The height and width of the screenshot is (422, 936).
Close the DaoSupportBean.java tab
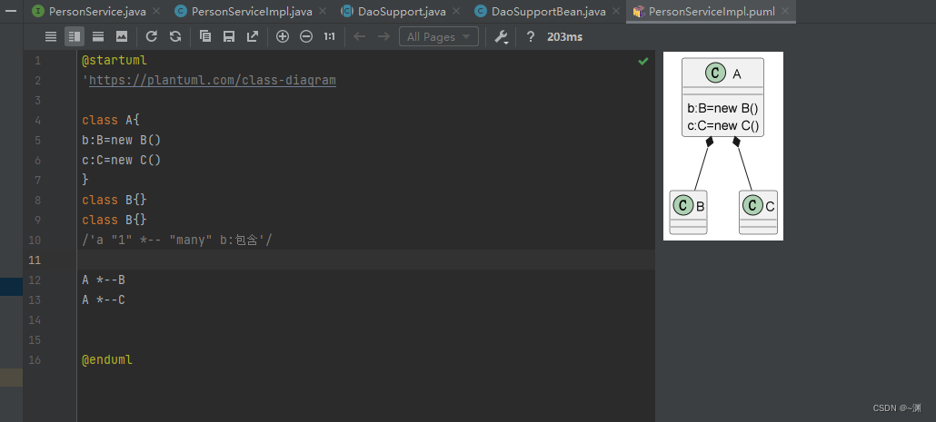tap(616, 11)
